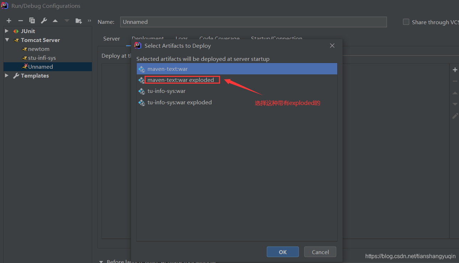Select tu-info-sys:war artifact row
Viewport: 459px width, 263px height.
pyautogui.click(x=237, y=91)
